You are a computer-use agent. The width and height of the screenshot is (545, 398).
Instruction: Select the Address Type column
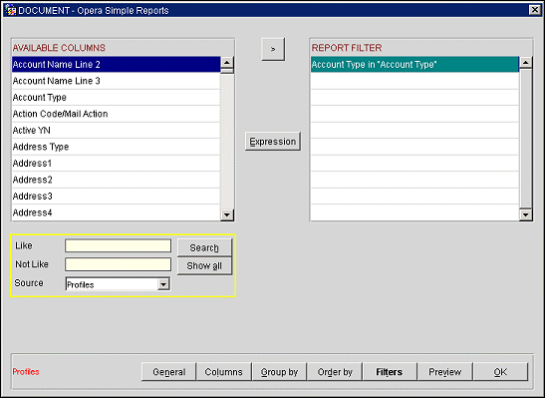[x=117, y=147]
